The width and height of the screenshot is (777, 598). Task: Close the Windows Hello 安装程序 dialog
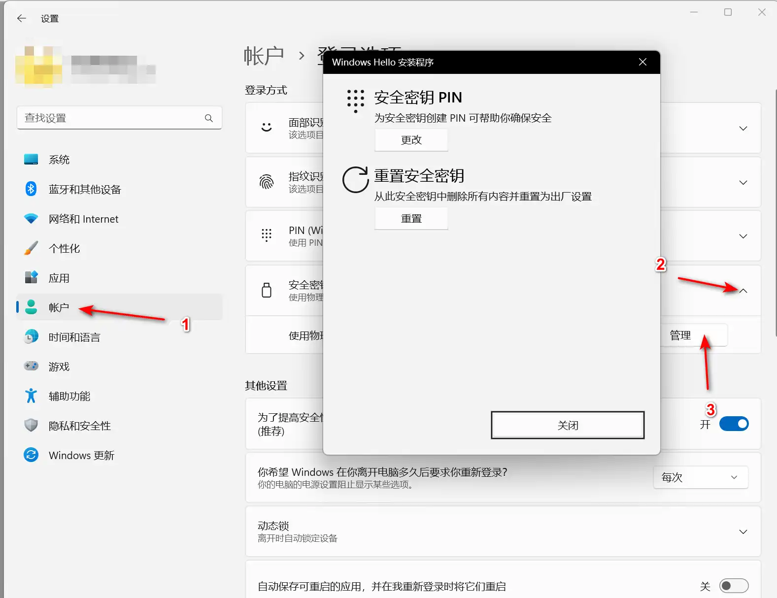(642, 62)
